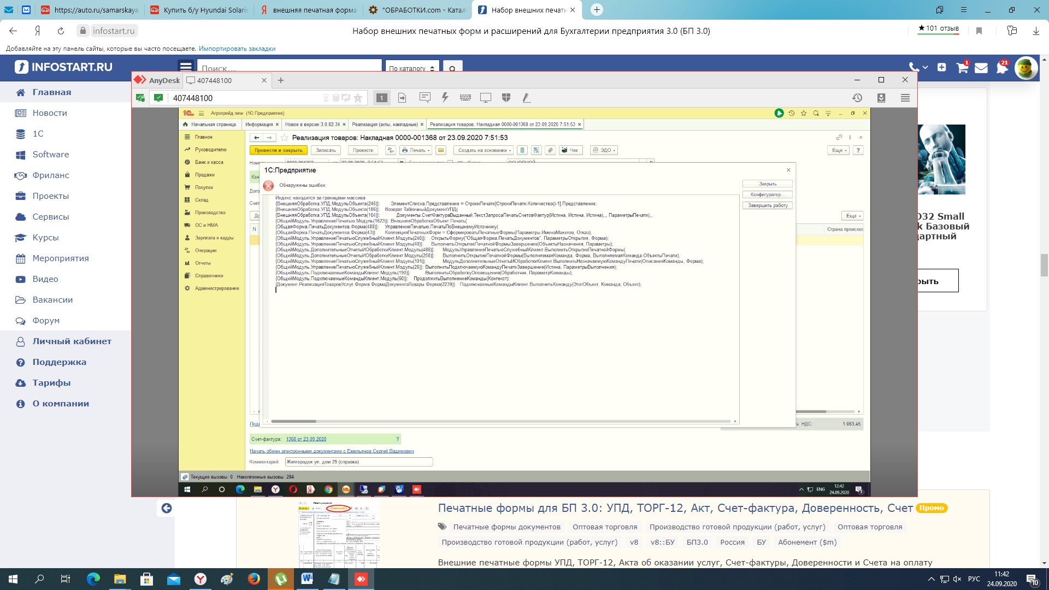
Task: Open Печатные формы документов tag link
Action: (x=506, y=527)
